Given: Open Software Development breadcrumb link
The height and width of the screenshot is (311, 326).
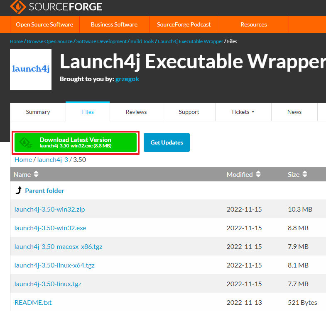Looking at the screenshot, I should point(101,41).
